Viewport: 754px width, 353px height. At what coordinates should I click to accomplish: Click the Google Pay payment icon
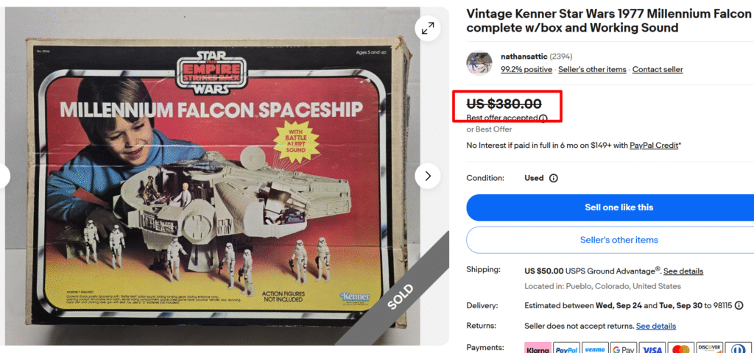[624, 349]
